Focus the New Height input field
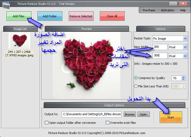Image resolution: width=191 pixels, height=137 pixels. [x=160, y=56]
